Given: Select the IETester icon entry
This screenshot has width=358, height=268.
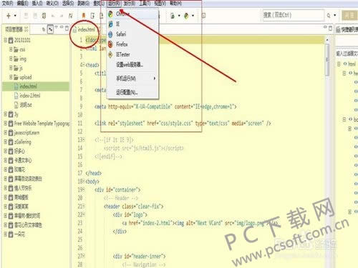Looking at the screenshot, I should 110,54.
